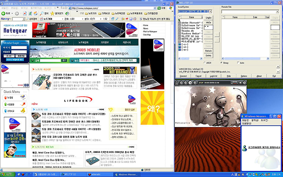Click the Stop icon in Internet Explorer toolbar

[x=25, y=14]
